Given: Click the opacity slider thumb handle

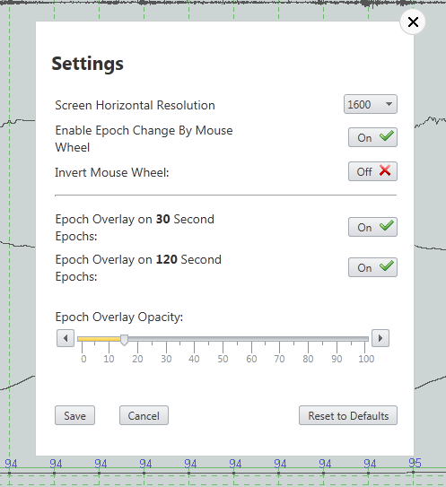Looking at the screenshot, I should (x=124, y=340).
